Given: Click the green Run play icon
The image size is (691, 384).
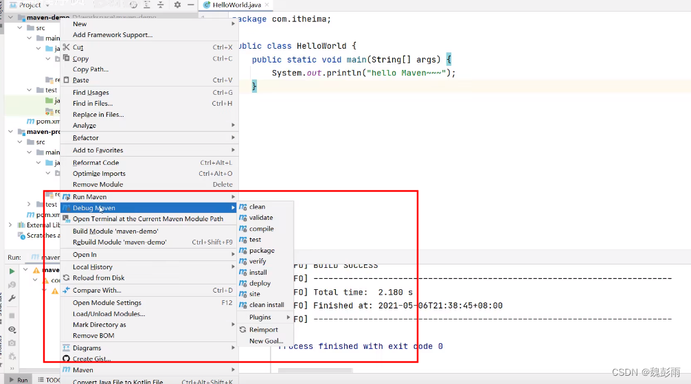Looking at the screenshot, I should click(x=12, y=271).
